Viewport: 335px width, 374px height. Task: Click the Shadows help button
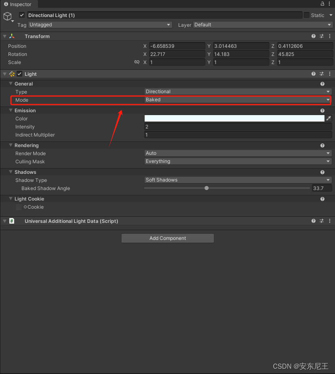tap(322, 172)
